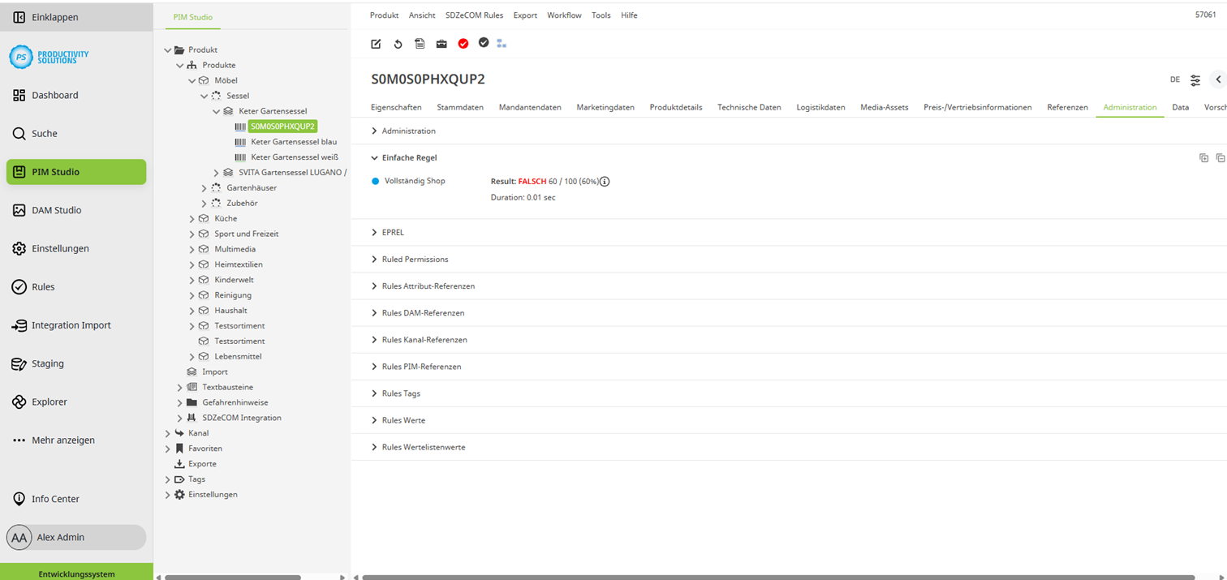Viewport: 1227px width, 580px height.
Task: Click the briefcase icon in the toolbar
Action: tap(441, 44)
